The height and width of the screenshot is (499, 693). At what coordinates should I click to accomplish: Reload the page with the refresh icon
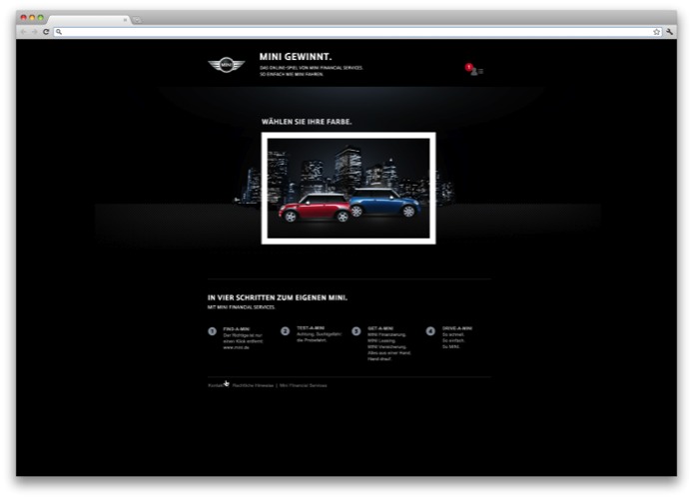click(46, 32)
